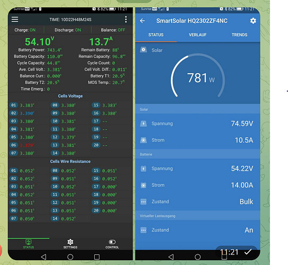This screenshot has height=265, width=288.
Task: Tap the Android back button on left phone
Action: click(44, 257)
